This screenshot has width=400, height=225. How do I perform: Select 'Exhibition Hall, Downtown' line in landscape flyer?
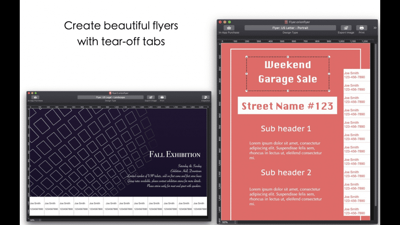click(186, 171)
